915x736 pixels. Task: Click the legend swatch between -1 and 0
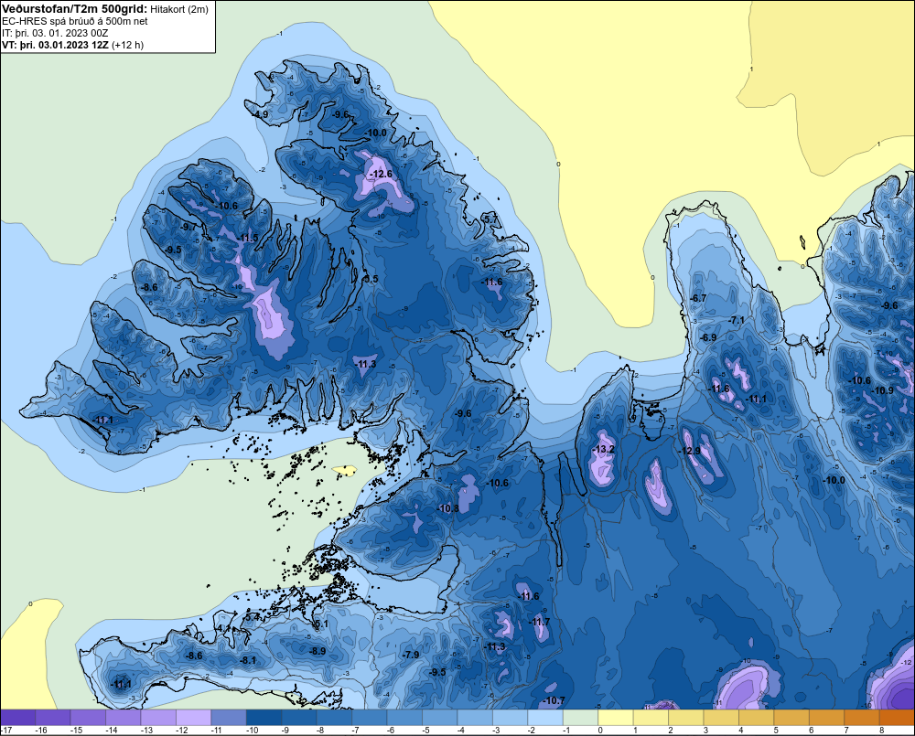point(581,718)
